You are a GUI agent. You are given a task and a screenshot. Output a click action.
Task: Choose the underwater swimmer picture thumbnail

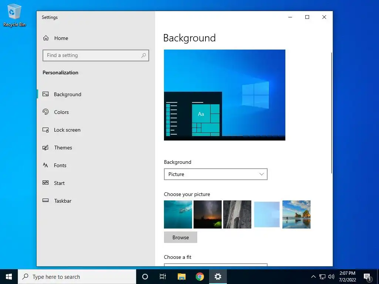tap(178, 214)
